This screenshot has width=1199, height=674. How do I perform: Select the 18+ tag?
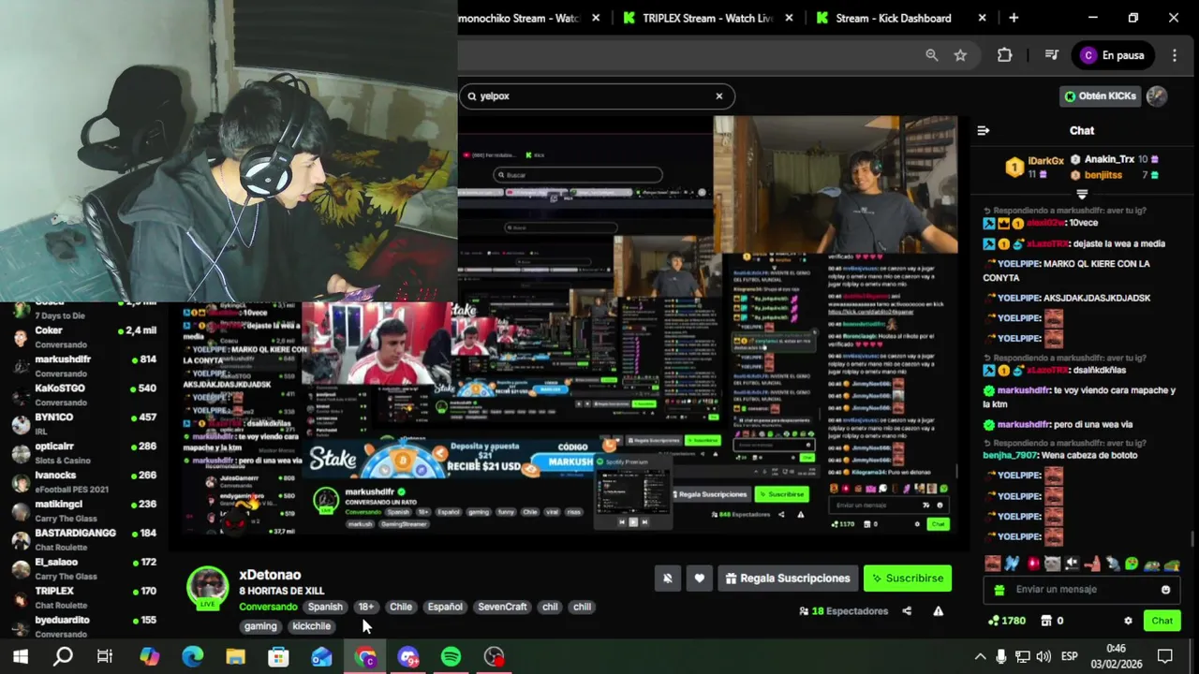tap(365, 607)
